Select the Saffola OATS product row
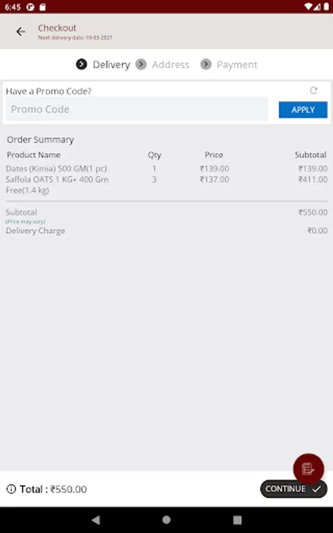 tap(166, 185)
